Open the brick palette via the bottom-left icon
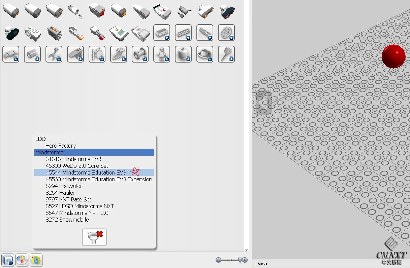410x268 pixels. tap(7, 260)
